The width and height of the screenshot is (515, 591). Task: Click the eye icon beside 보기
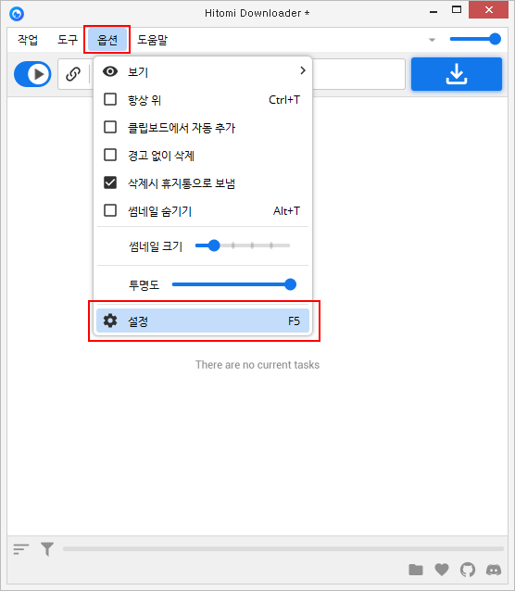point(110,71)
